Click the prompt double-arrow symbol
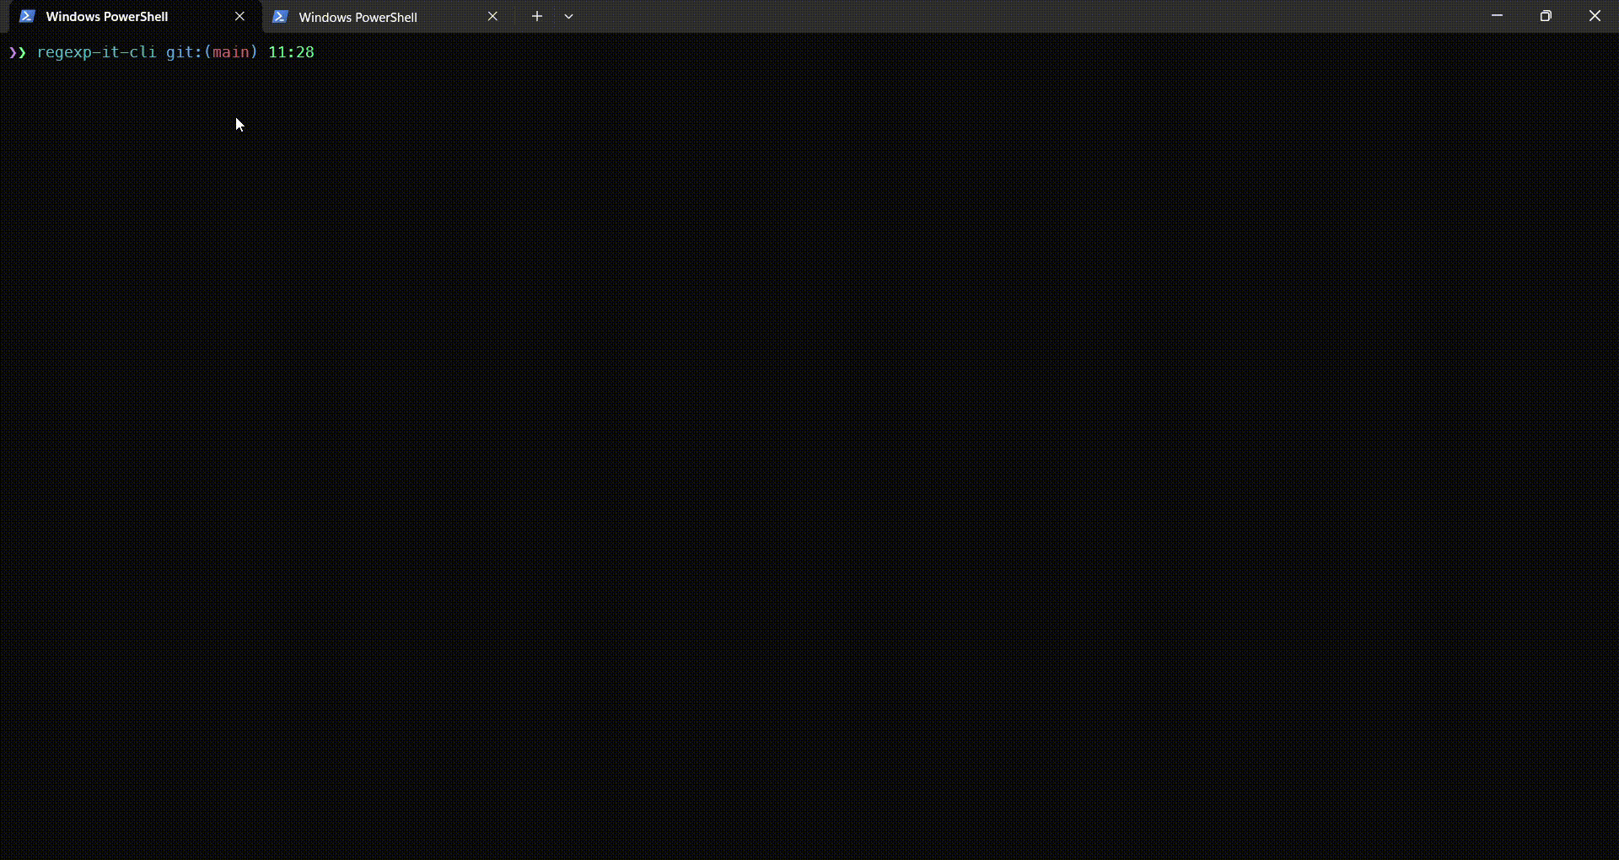Image resolution: width=1619 pixels, height=860 pixels. [18, 52]
